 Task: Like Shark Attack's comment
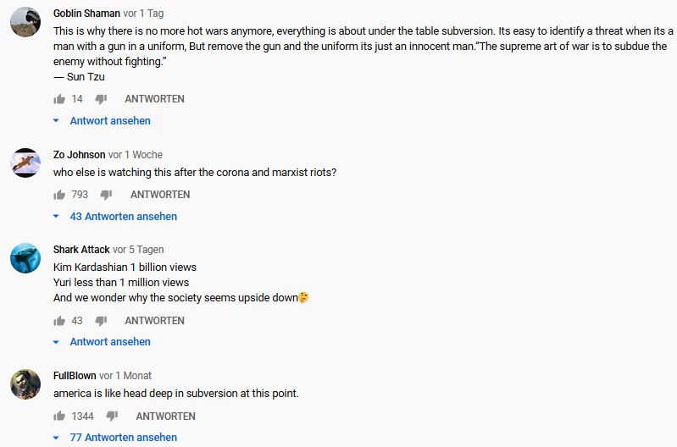click(59, 321)
